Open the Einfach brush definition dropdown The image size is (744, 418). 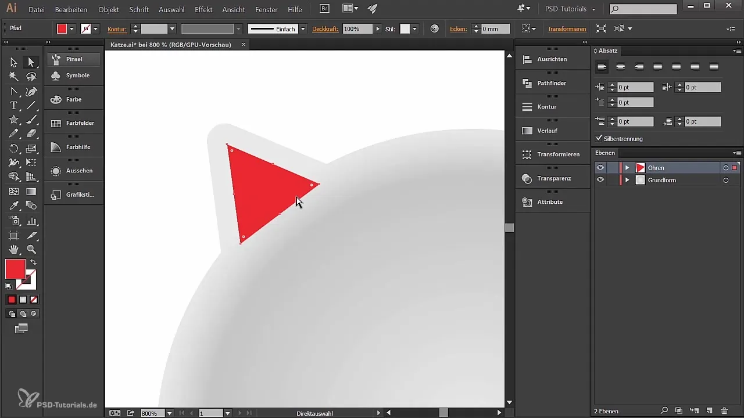coord(303,28)
